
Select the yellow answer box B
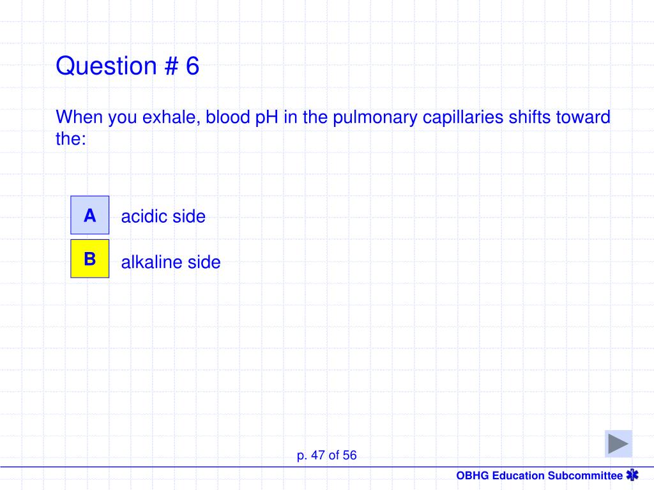click(89, 258)
